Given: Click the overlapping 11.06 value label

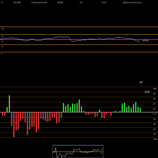Looking at the screenshot, I should (147, 92).
